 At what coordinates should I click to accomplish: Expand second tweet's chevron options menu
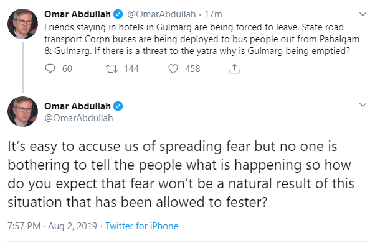[x=363, y=105]
